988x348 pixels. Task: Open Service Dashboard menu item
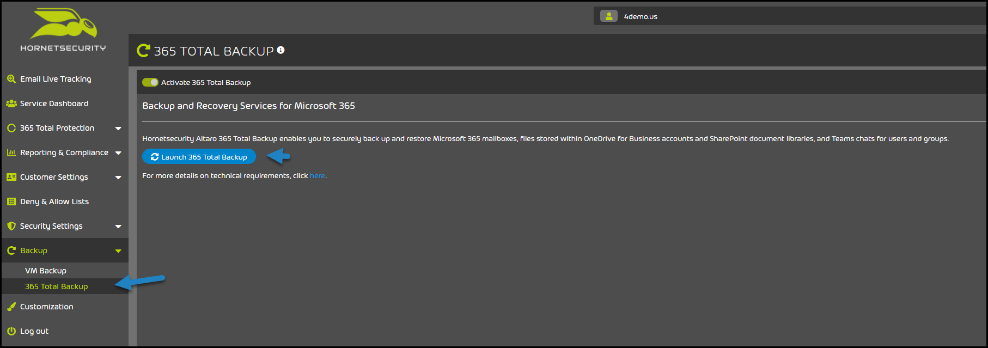point(65,103)
